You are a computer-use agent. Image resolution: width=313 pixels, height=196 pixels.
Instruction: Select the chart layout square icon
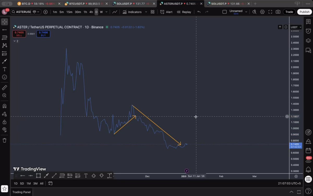click(224, 12)
